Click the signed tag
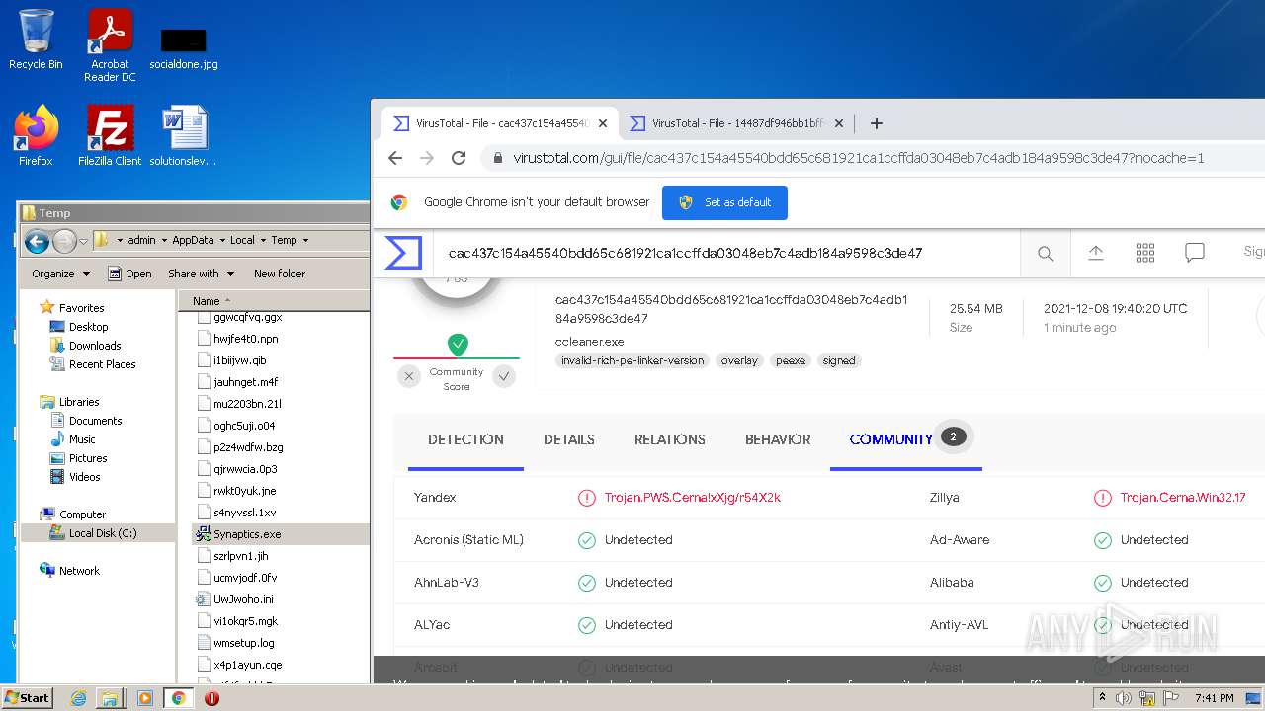 [839, 360]
